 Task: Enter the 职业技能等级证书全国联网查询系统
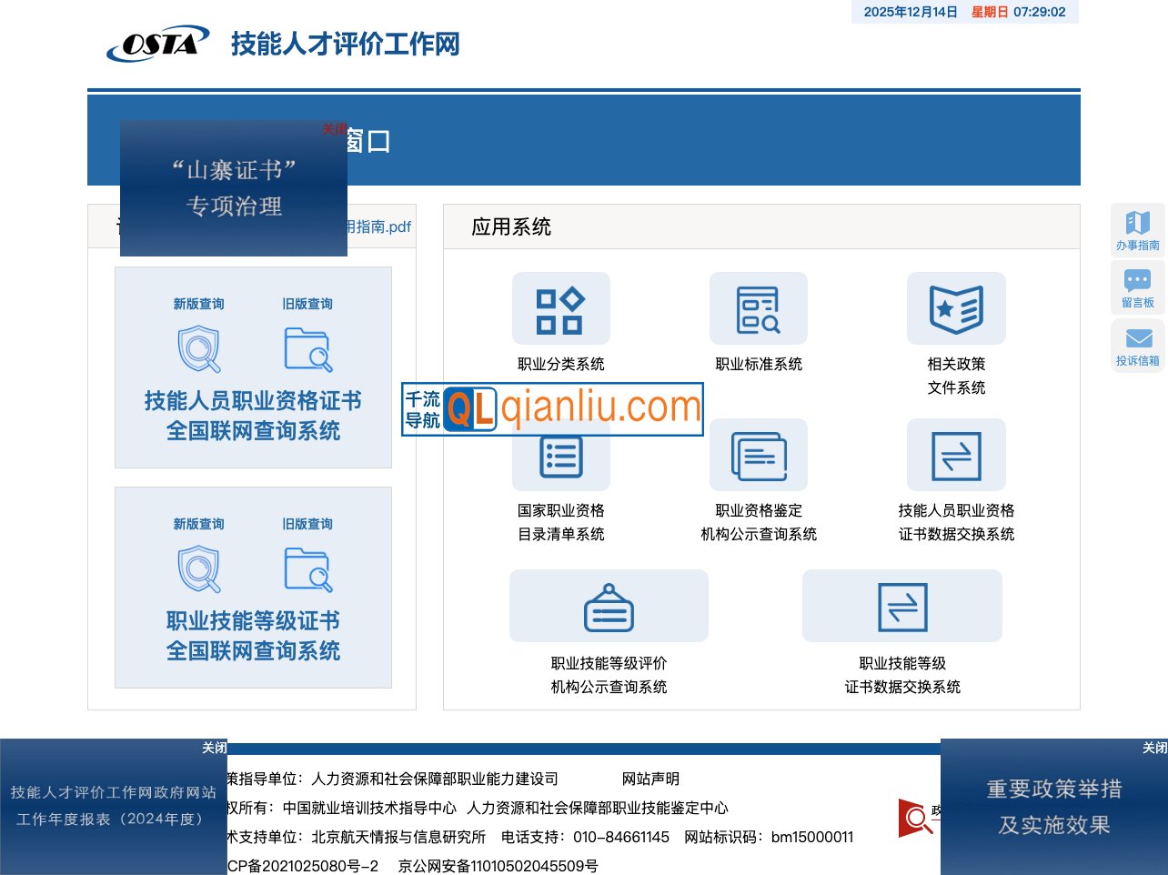253,636
